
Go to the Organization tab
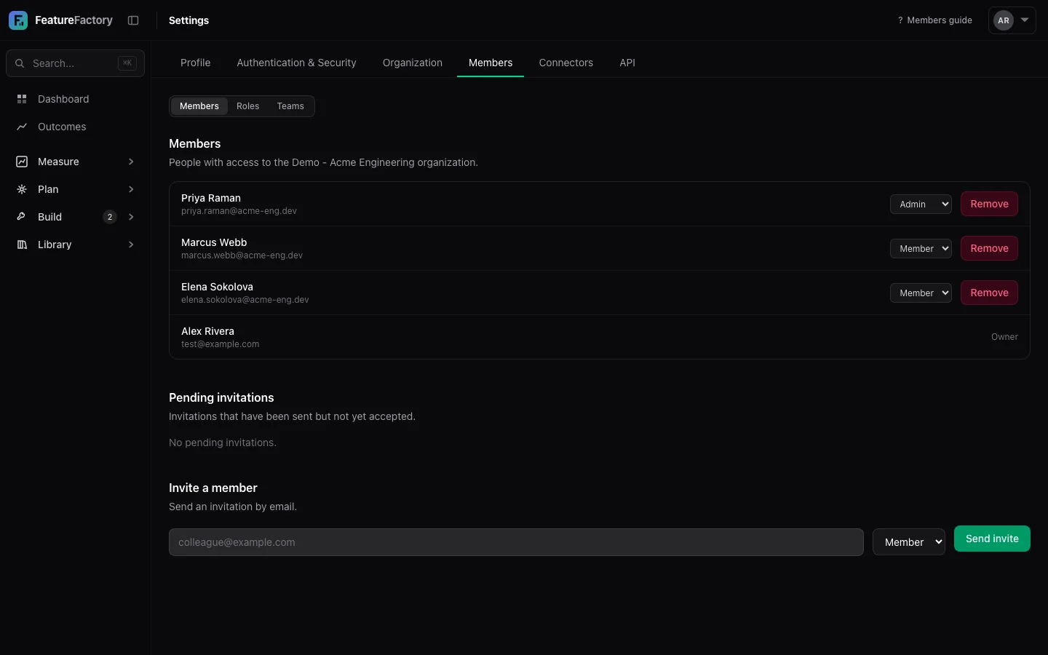coord(413,63)
